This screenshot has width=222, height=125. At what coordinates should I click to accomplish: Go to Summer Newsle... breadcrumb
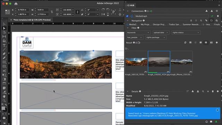pyautogui.click(x=191, y=24)
